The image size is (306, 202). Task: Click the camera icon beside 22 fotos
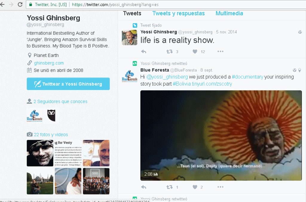coord(30,134)
